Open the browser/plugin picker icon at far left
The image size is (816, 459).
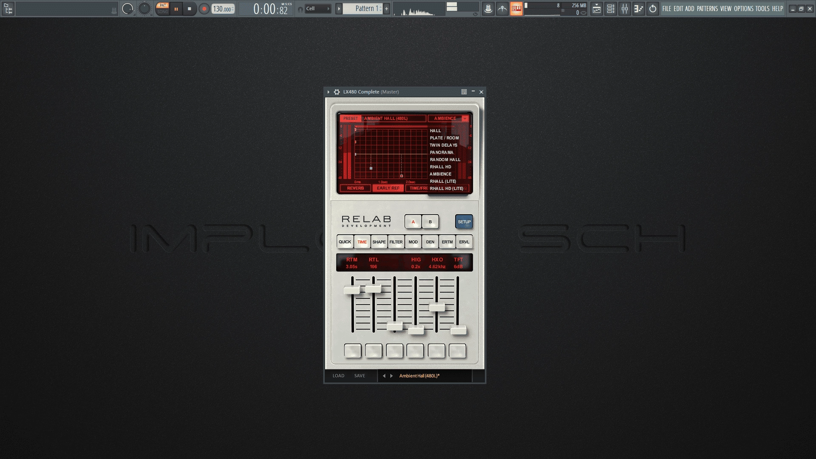point(8,8)
